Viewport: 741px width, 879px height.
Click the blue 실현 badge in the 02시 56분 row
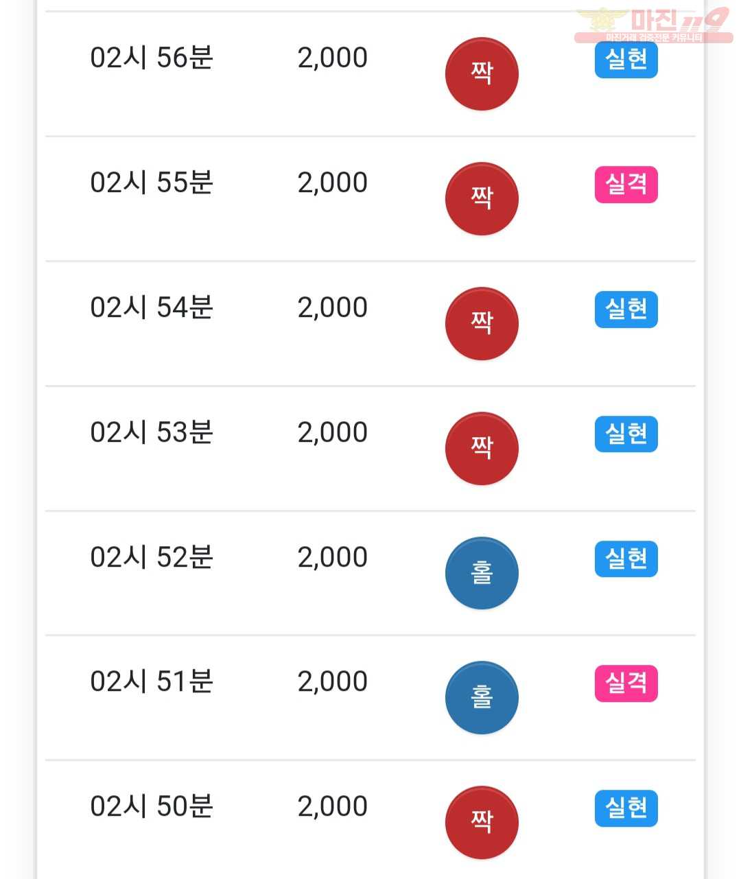[626, 60]
